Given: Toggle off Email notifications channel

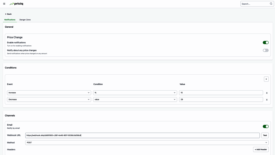Looking at the screenshot, I should point(266,126).
